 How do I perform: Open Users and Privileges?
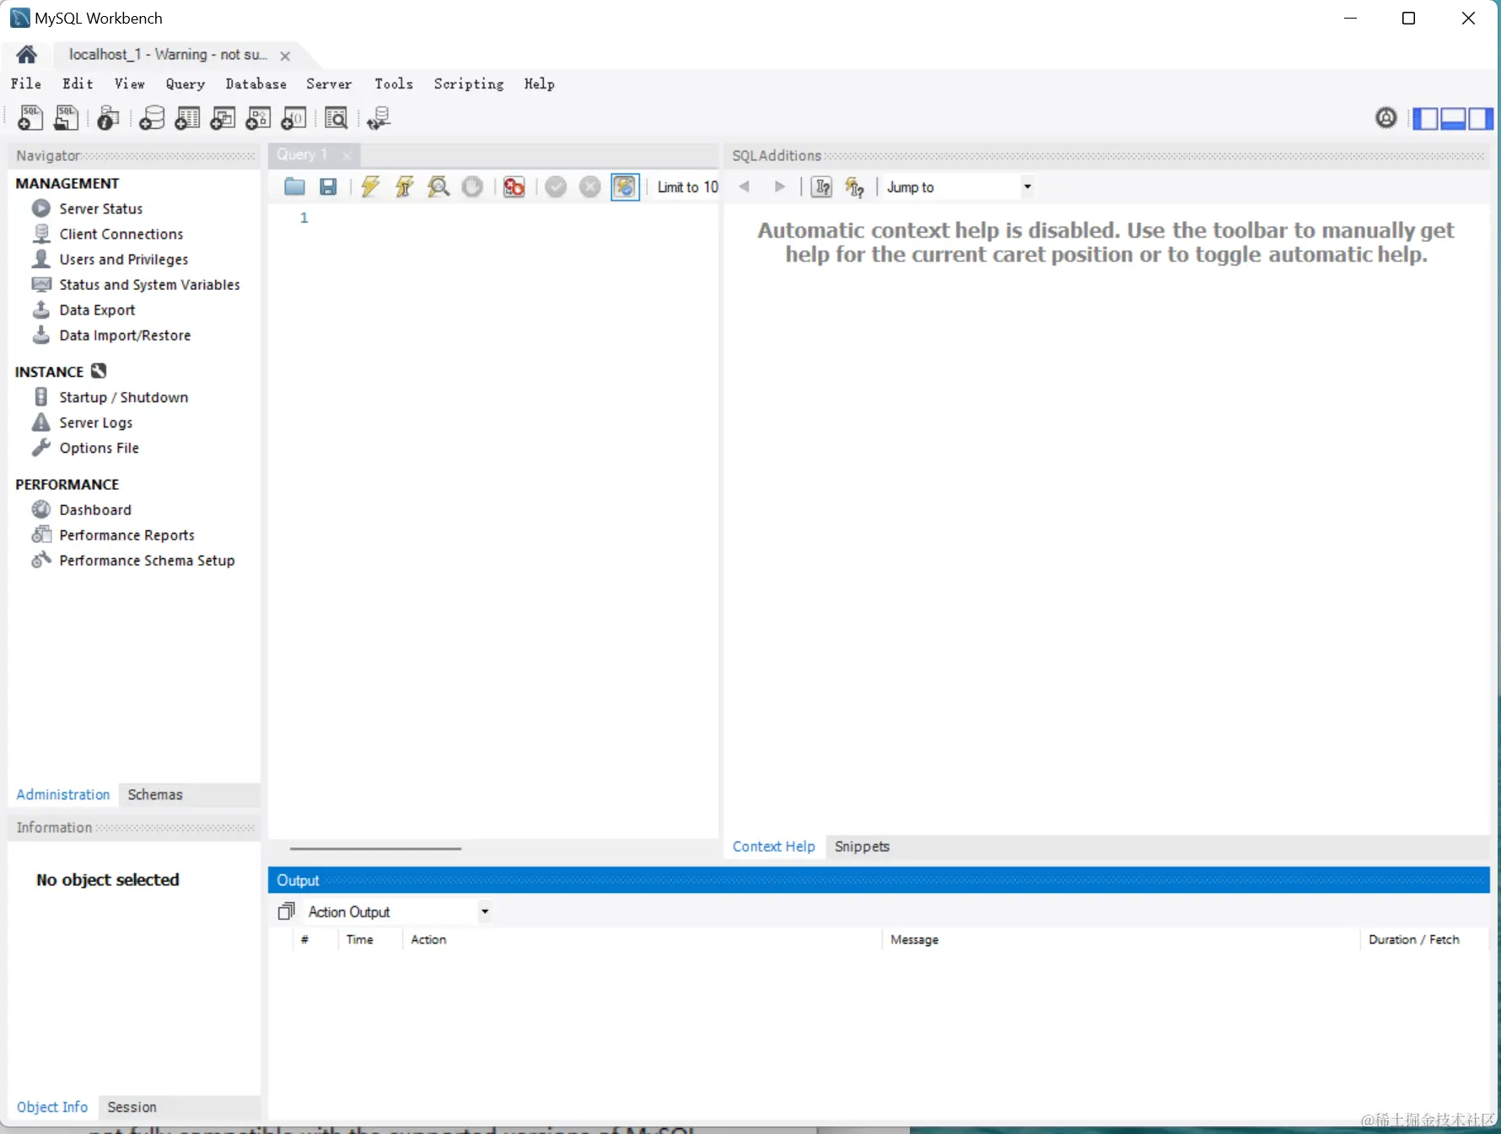(124, 259)
